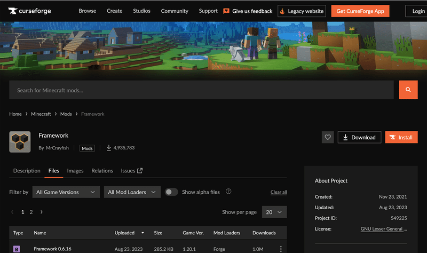Click the Name column header

[x=39, y=233]
